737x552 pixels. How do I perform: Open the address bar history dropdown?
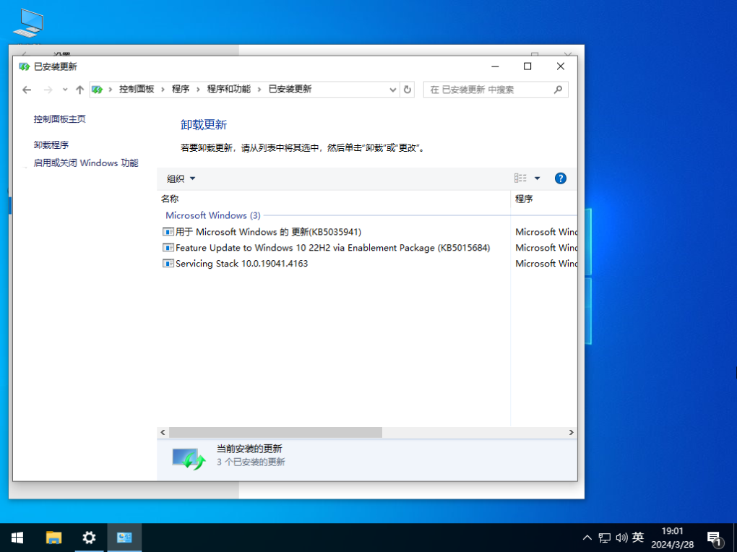click(392, 89)
